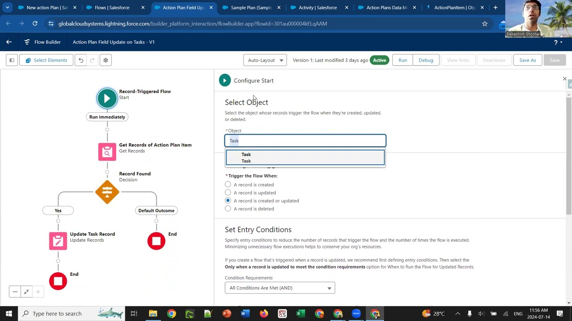
Task: Choose Task option in object dropdown list
Action: pyautogui.click(x=305, y=157)
